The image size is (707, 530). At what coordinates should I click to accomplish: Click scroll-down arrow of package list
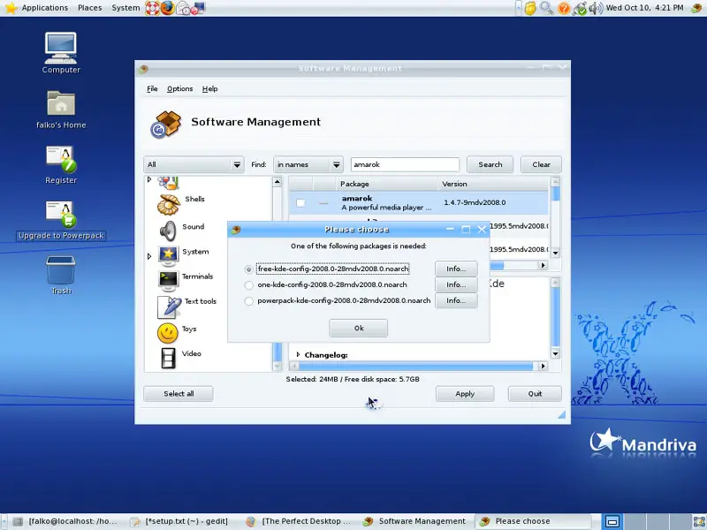[556, 253]
